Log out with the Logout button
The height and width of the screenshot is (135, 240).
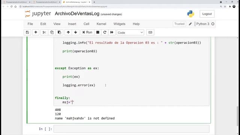[207, 14]
